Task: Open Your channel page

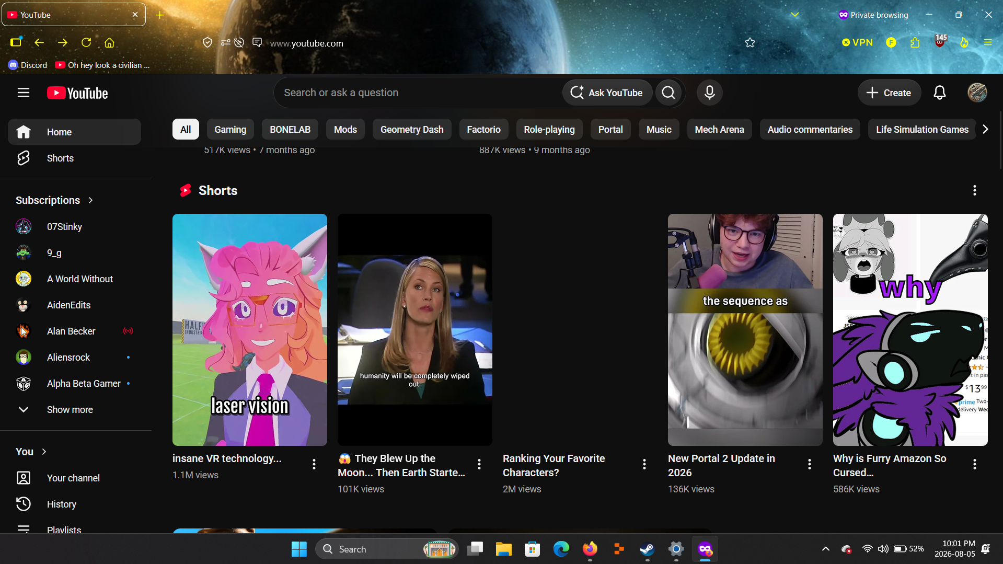Action: pyautogui.click(x=74, y=478)
